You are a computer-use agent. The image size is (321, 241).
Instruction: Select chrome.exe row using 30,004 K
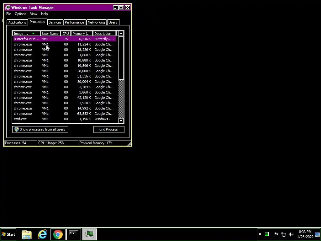click(65, 82)
